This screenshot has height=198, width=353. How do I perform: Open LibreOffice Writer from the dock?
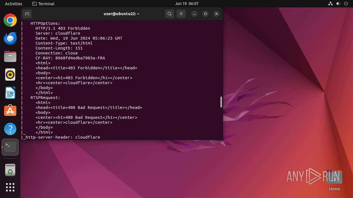(x=10, y=93)
